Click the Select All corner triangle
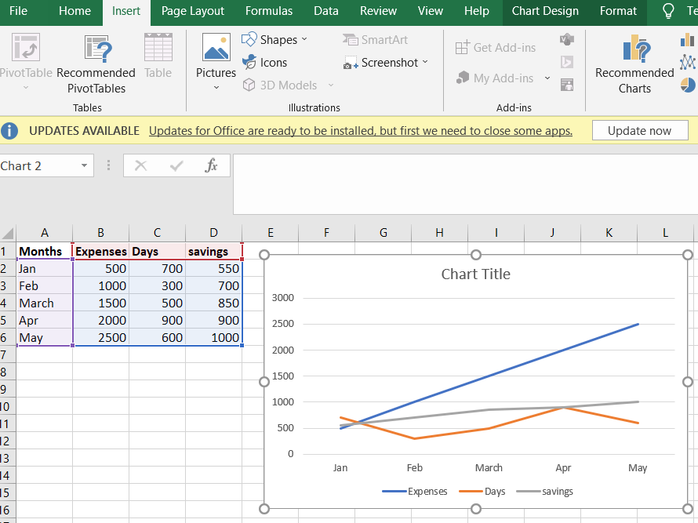698x523 pixels. tap(8, 233)
